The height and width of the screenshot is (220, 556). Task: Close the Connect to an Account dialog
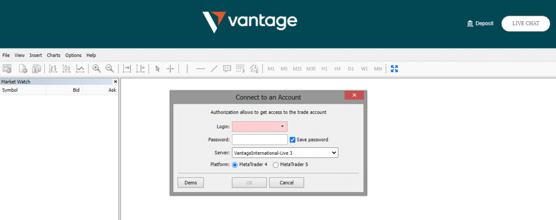(354, 95)
